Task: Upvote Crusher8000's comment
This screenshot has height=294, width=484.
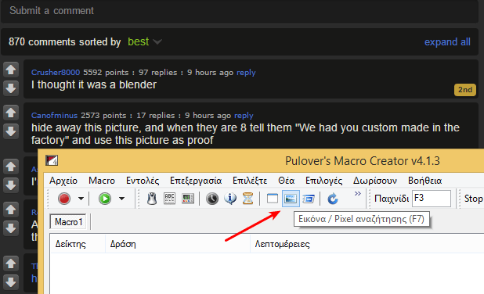Action: point(11,70)
